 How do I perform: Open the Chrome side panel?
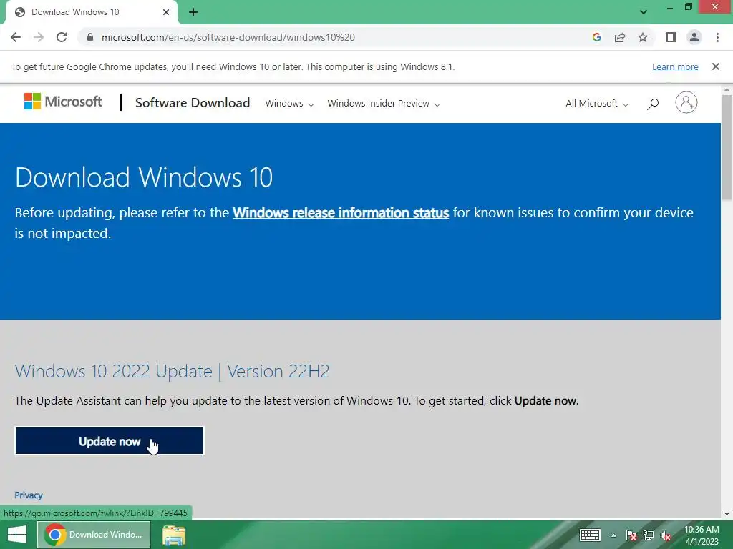[671, 37]
